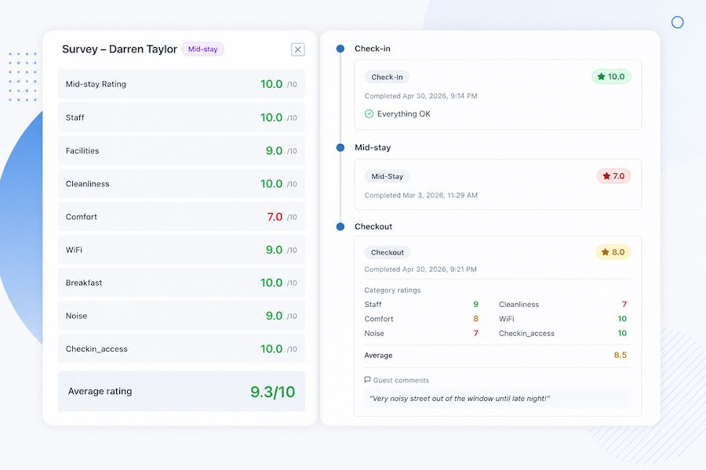The width and height of the screenshot is (706, 470).
Task: Click the Check-In pill label
Action: click(x=387, y=77)
